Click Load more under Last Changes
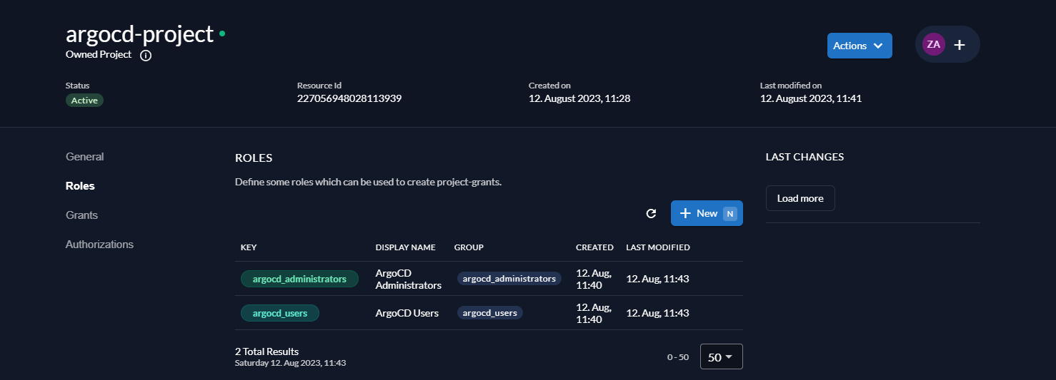The height and width of the screenshot is (380, 1056). [800, 199]
